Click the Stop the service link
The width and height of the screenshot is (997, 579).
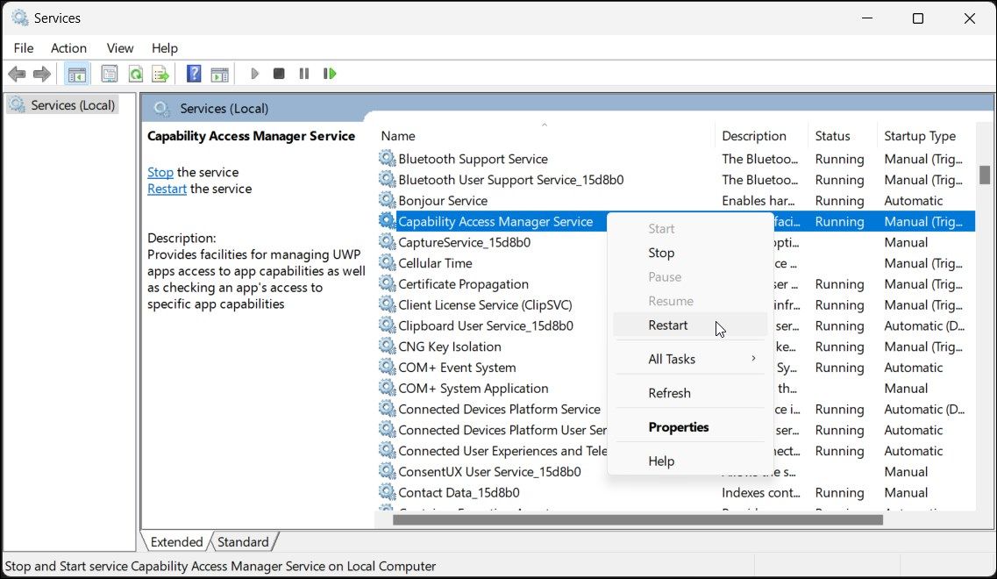point(160,172)
